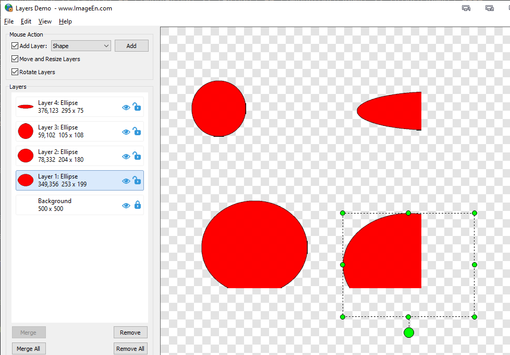Lock Layer 4 with padlock icon
Screen dimensions: 510x355
coord(137,106)
